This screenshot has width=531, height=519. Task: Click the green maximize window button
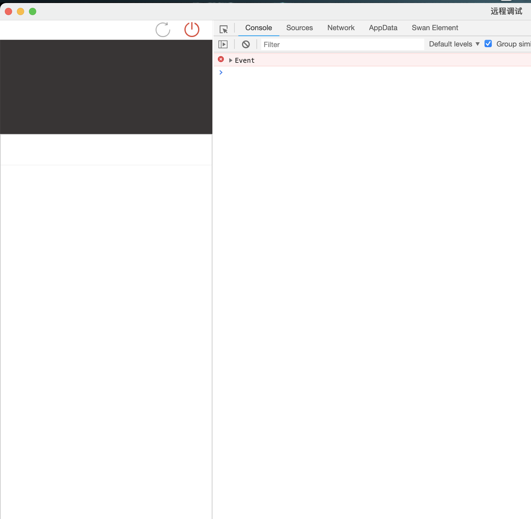click(x=33, y=11)
